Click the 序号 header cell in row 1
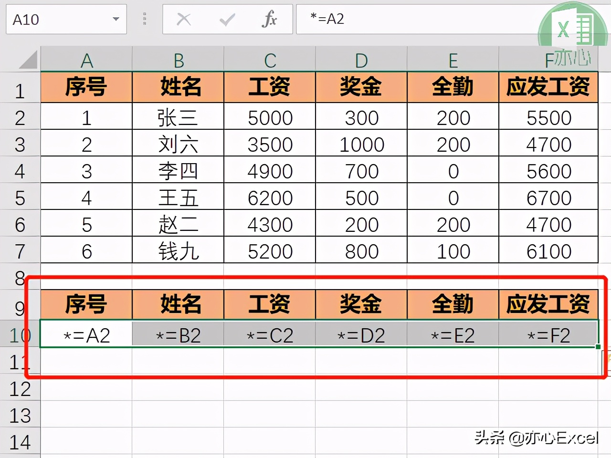611x458 pixels. (x=87, y=87)
